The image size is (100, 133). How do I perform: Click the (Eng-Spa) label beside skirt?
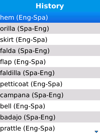[32, 40]
